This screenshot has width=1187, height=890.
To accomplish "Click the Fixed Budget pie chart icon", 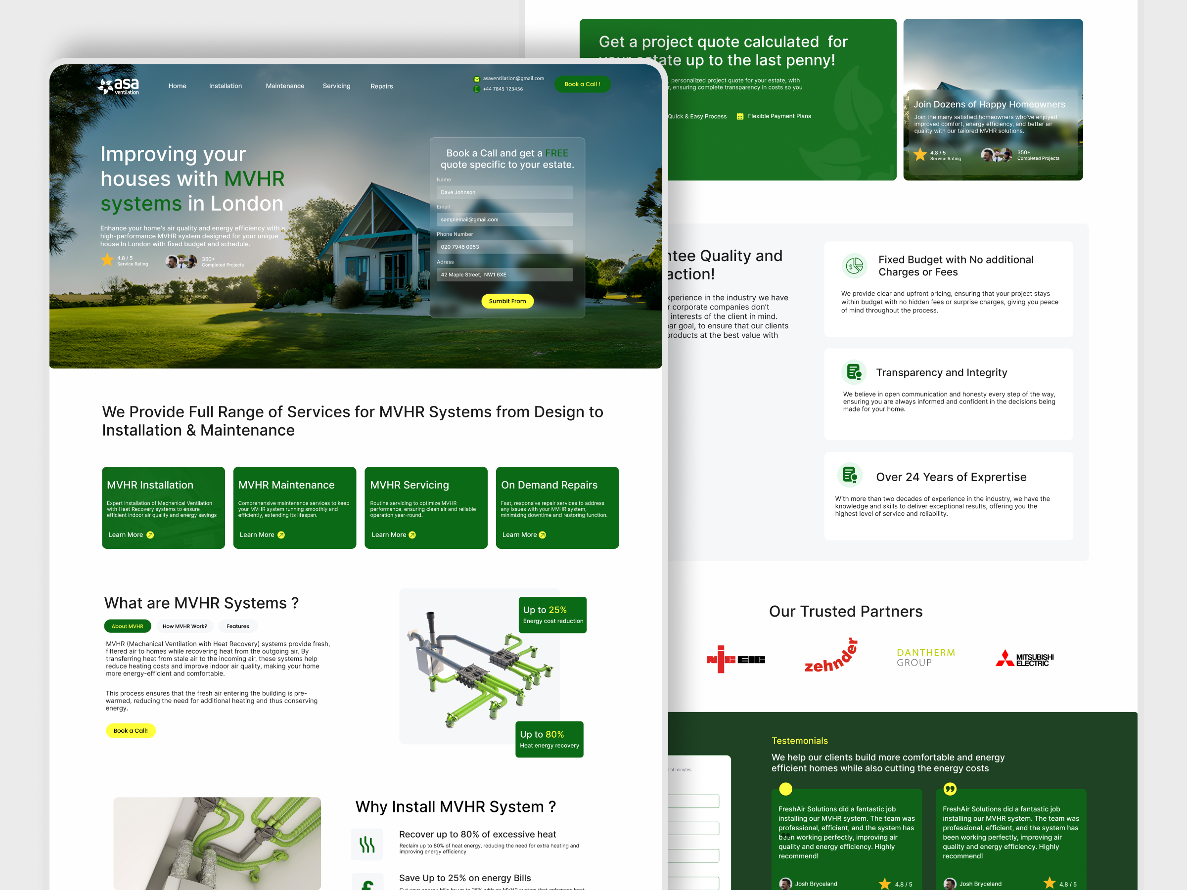I will 854,266.
